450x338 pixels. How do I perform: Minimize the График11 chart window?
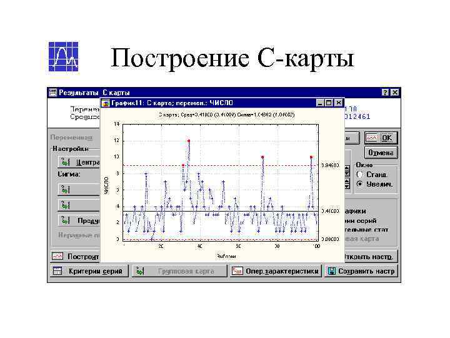click(x=320, y=103)
